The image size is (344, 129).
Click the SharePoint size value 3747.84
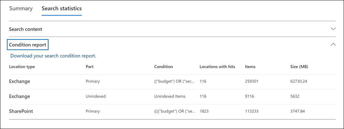tap(298, 111)
